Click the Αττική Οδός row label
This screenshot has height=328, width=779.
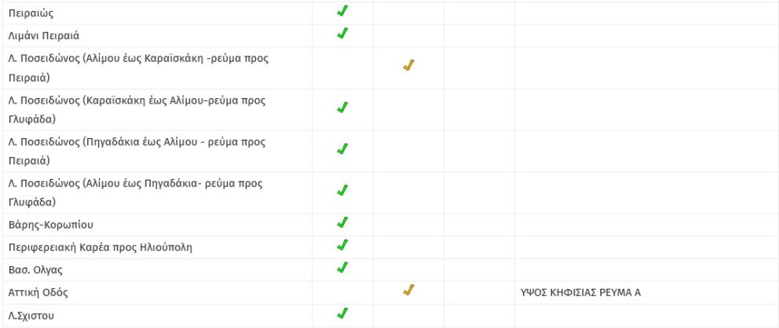(38, 293)
